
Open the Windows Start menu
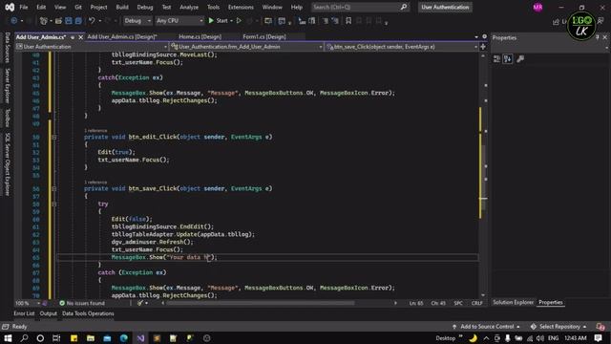(8, 337)
